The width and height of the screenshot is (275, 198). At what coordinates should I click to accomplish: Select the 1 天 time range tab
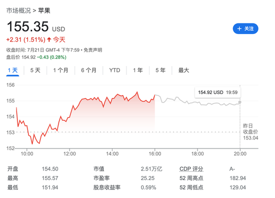pos(12,70)
